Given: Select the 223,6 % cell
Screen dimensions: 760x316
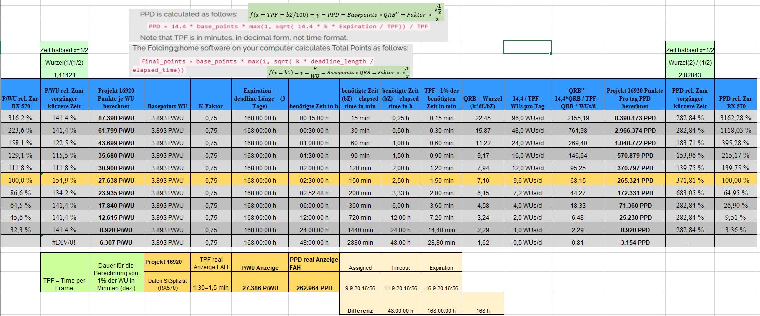Looking at the screenshot, I should 20,130.
